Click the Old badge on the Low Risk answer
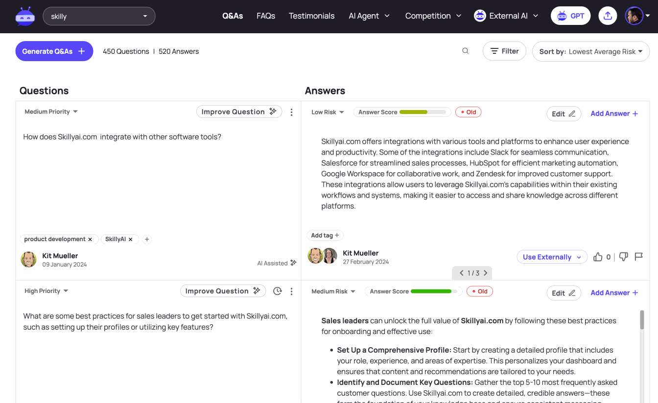Viewport: 658px width, 403px height. [x=469, y=112]
